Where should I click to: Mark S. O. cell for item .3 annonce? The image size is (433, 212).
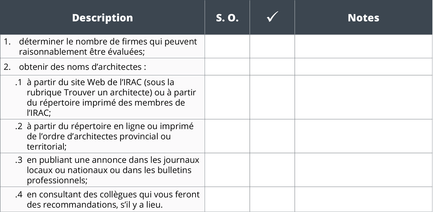(x=227, y=170)
